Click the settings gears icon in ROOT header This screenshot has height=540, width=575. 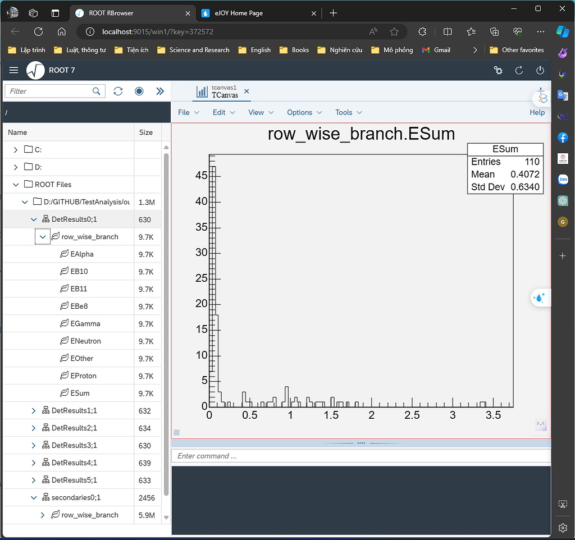click(498, 70)
